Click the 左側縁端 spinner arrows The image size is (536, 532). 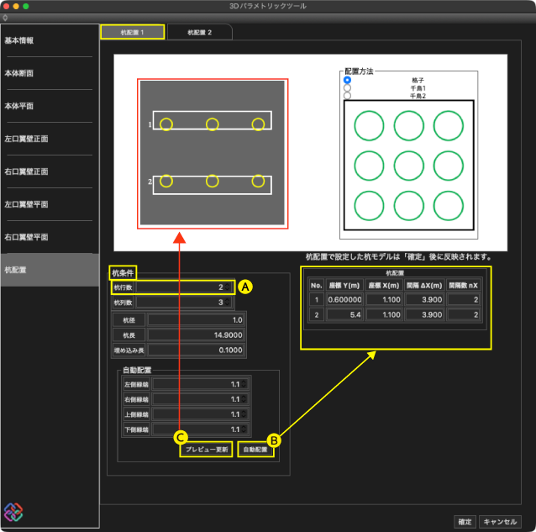click(244, 384)
